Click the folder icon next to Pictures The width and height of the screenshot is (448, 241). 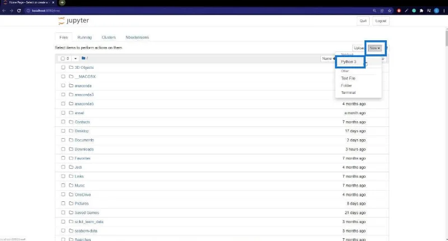[x=71, y=204]
